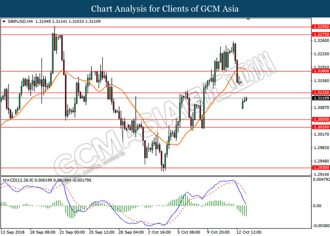
Task: Click the 1.31250 red price label
Action: pos(321,93)
